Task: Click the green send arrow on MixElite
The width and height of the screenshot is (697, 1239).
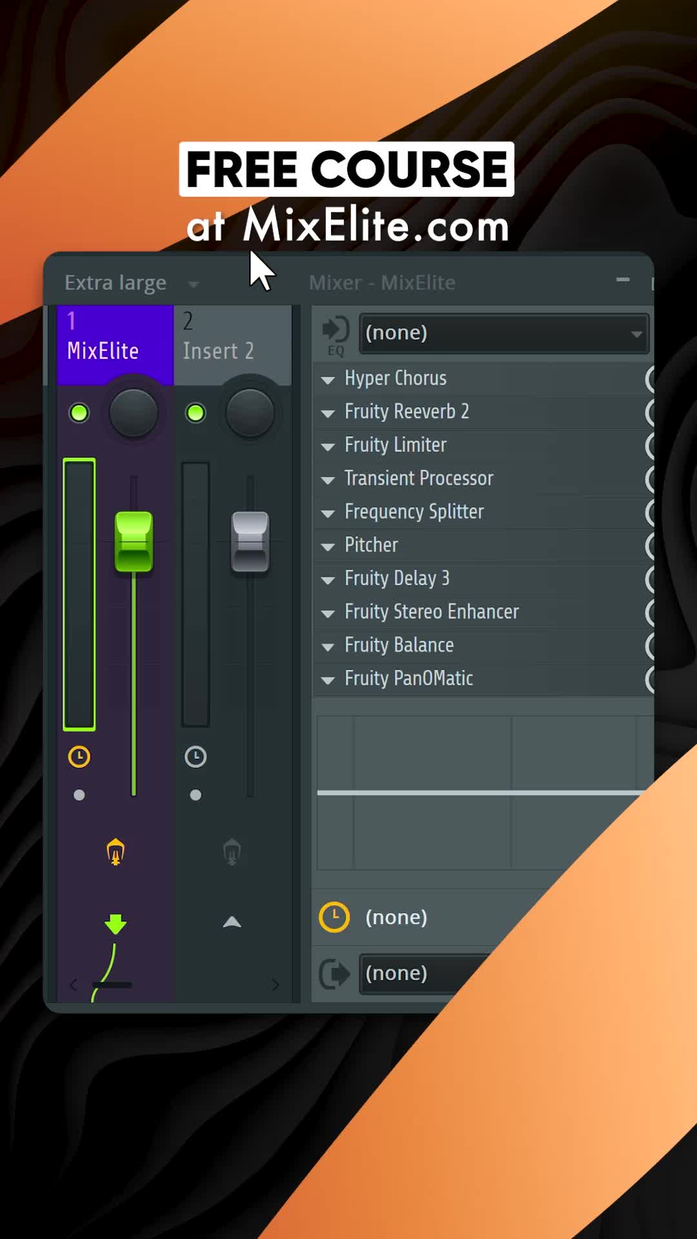Action: [116, 924]
